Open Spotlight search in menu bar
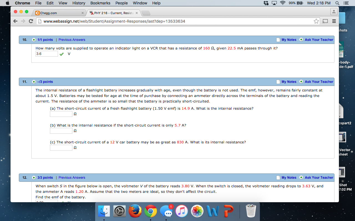 tap(337, 3)
